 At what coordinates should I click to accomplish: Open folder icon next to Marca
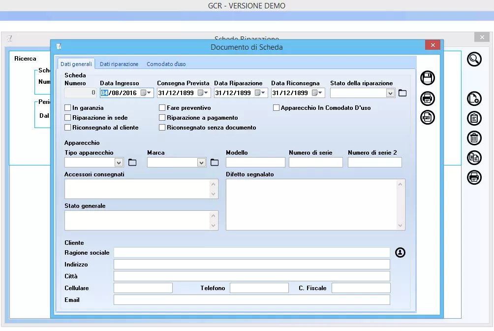(214, 162)
